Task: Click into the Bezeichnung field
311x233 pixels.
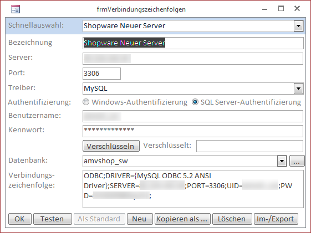Action: pos(193,43)
